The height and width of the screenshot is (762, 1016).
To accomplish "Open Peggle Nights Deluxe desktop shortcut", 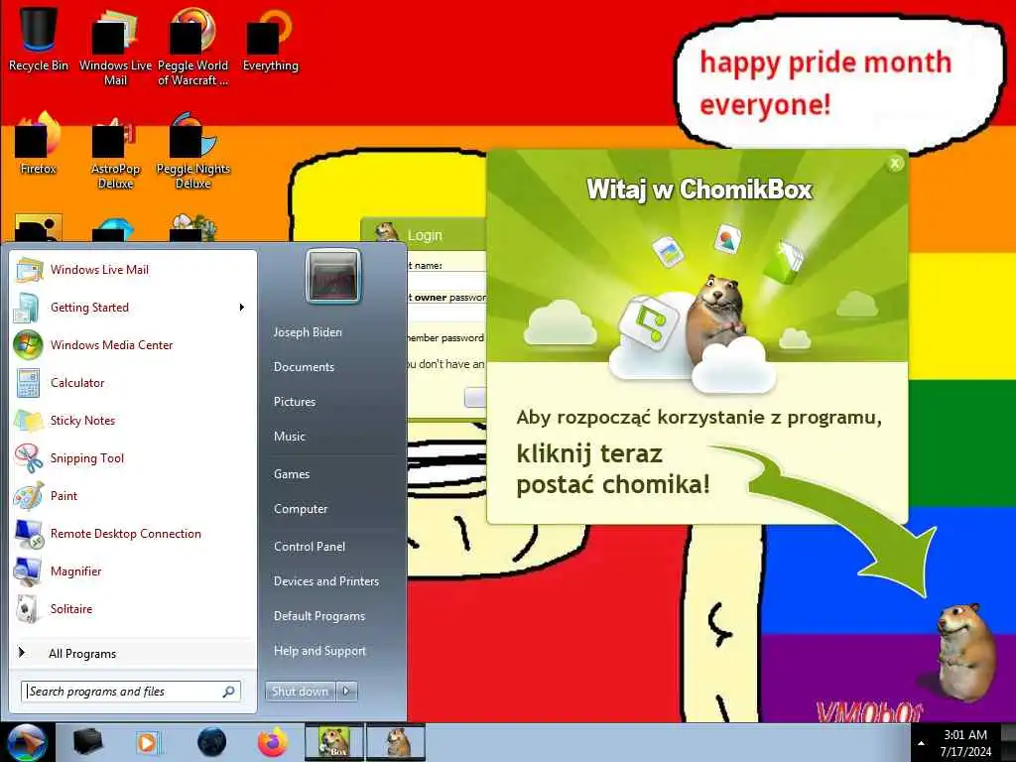I will 192,151.
